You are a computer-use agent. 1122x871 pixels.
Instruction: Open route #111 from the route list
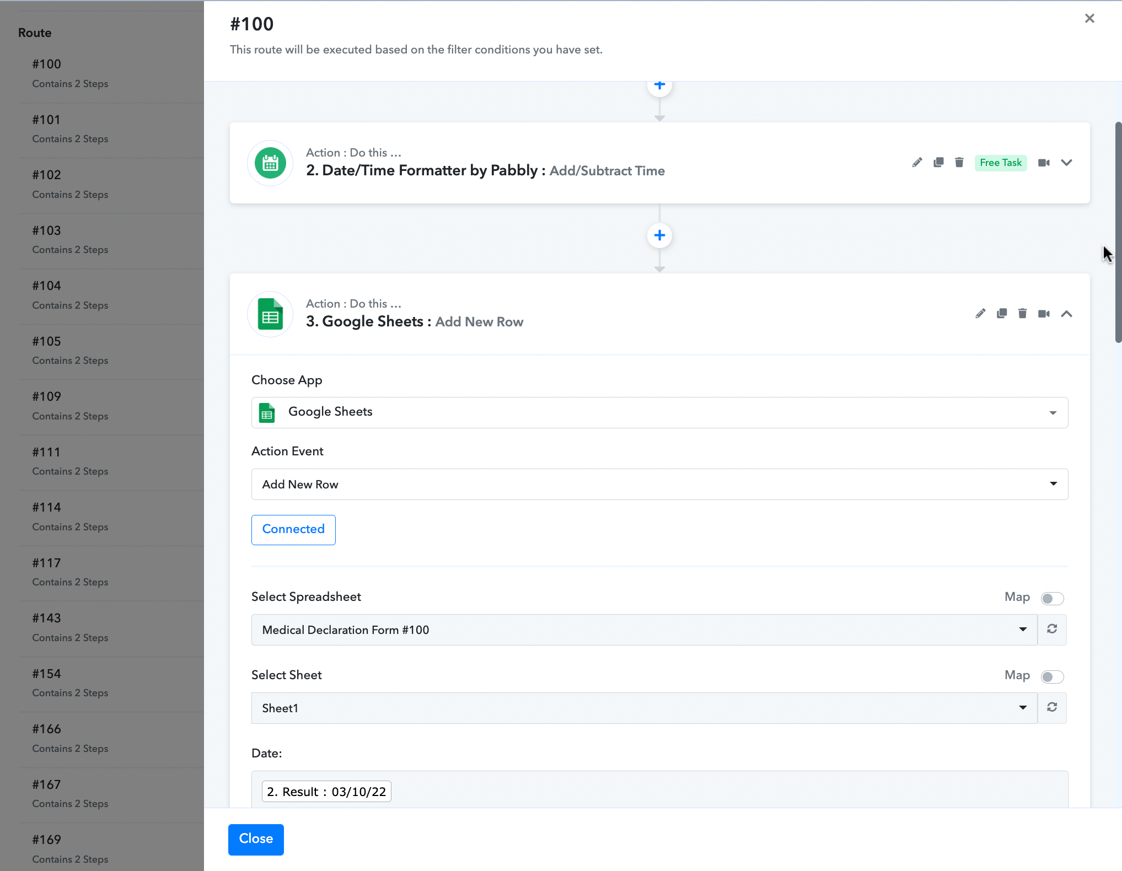(x=111, y=462)
